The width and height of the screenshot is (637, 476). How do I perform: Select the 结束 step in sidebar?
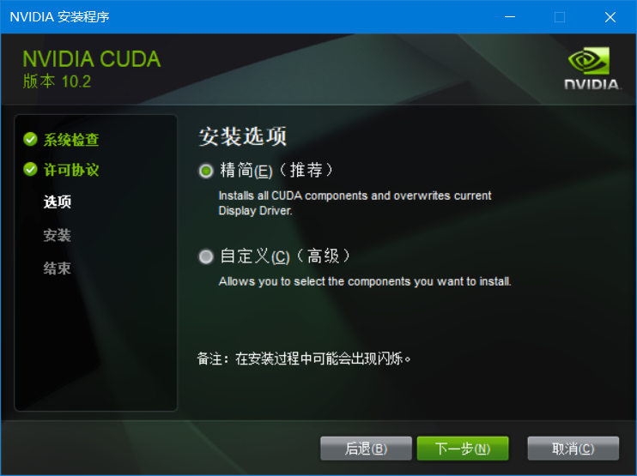pos(58,268)
